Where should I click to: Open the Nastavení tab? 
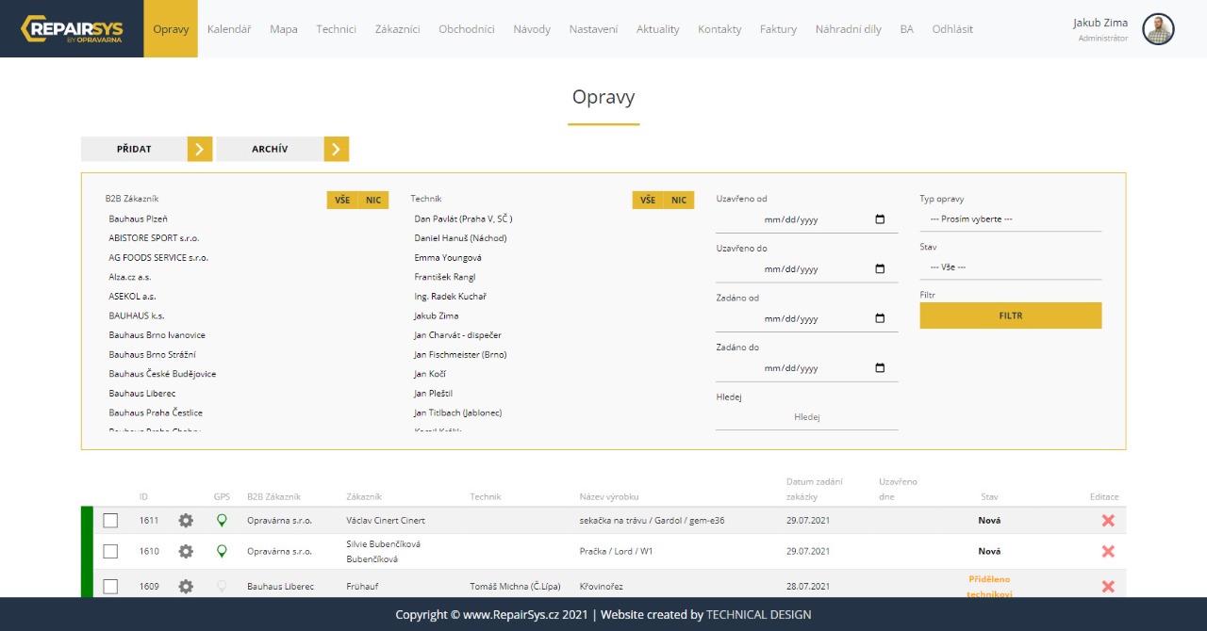pos(594,29)
